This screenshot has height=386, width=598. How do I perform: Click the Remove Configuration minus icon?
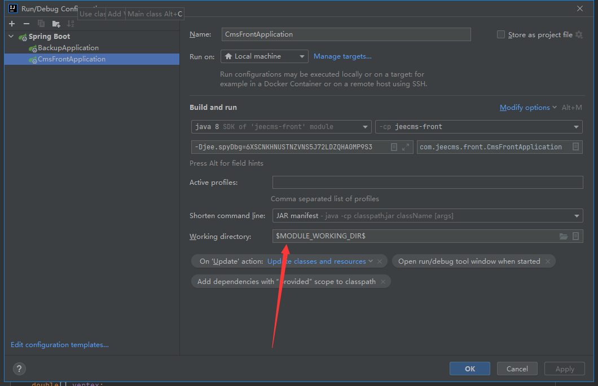(26, 24)
